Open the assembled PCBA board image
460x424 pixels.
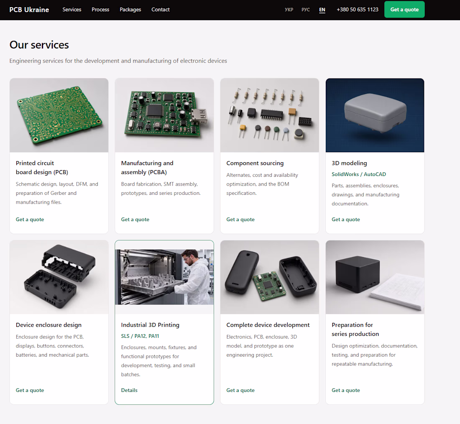[164, 115]
